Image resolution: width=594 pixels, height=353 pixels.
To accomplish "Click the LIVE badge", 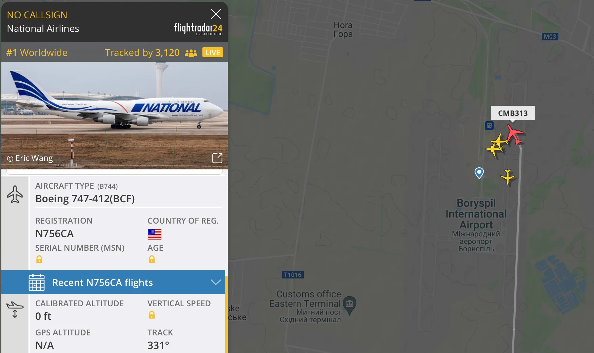I will coord(213,53).
